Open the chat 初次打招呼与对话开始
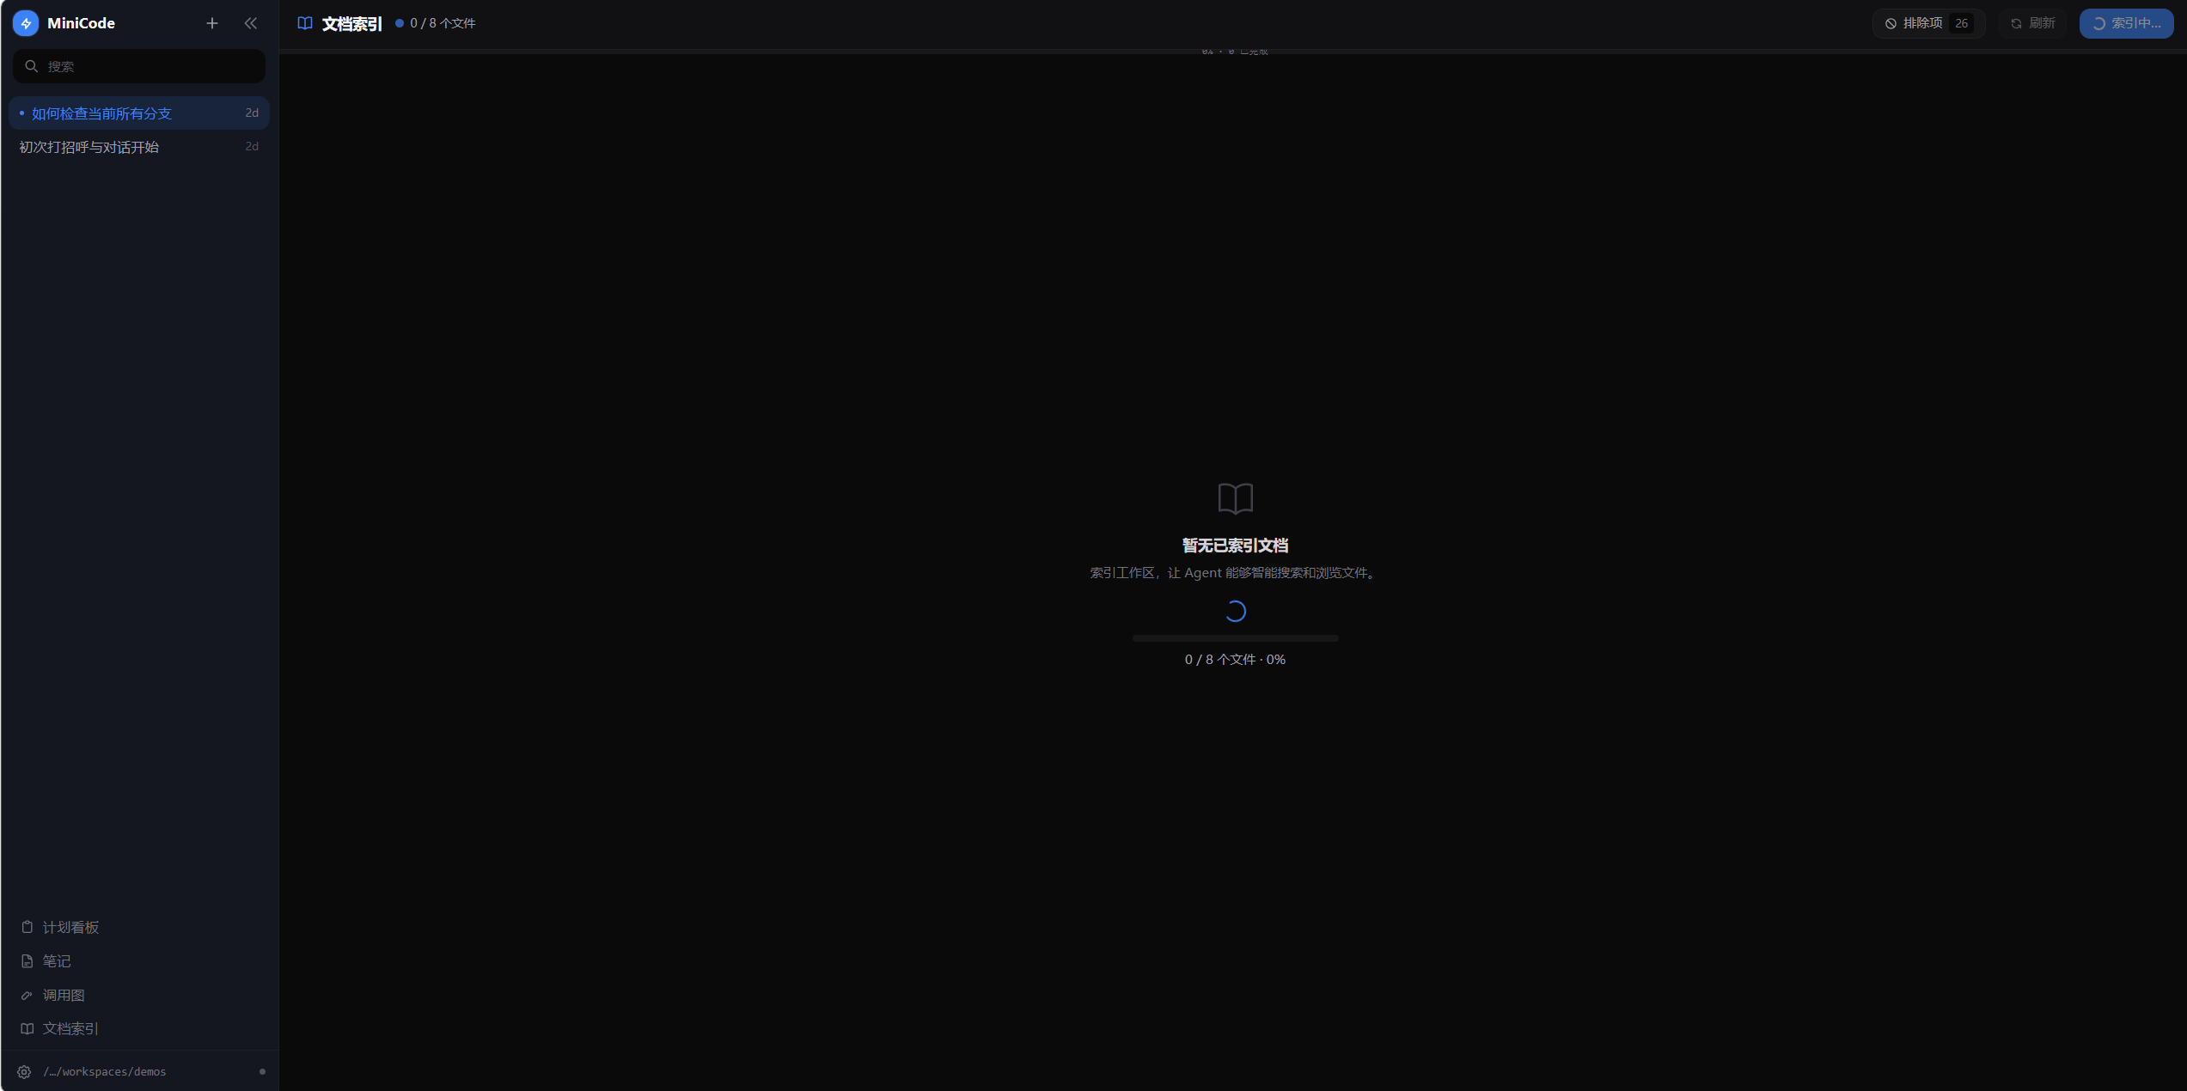Screen dimensions: 2187x1091 139,147
